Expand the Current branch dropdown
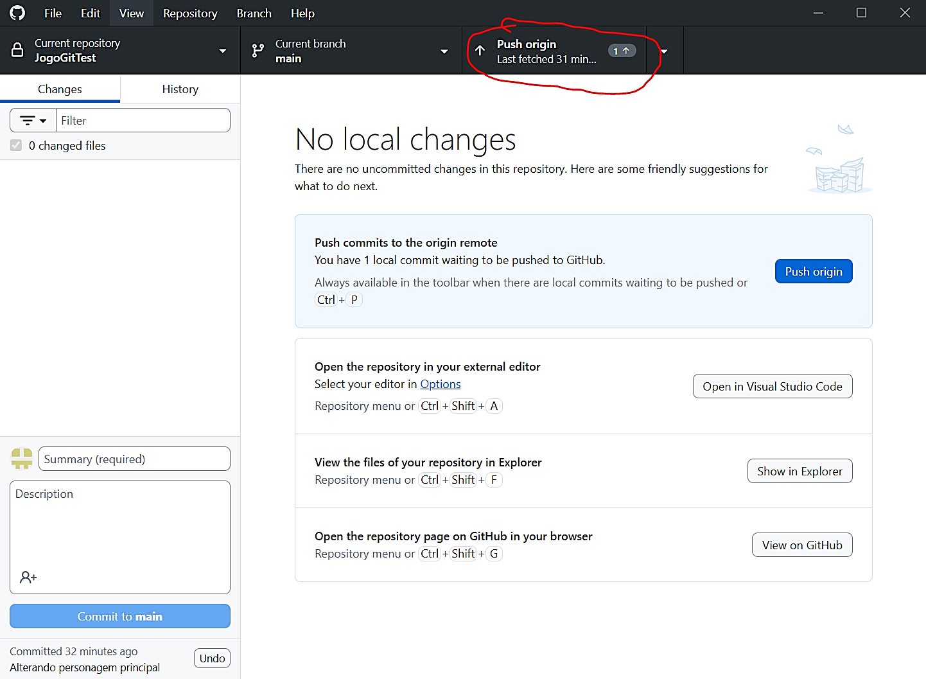This screenshot has height=679, width=926. [444, 51]
